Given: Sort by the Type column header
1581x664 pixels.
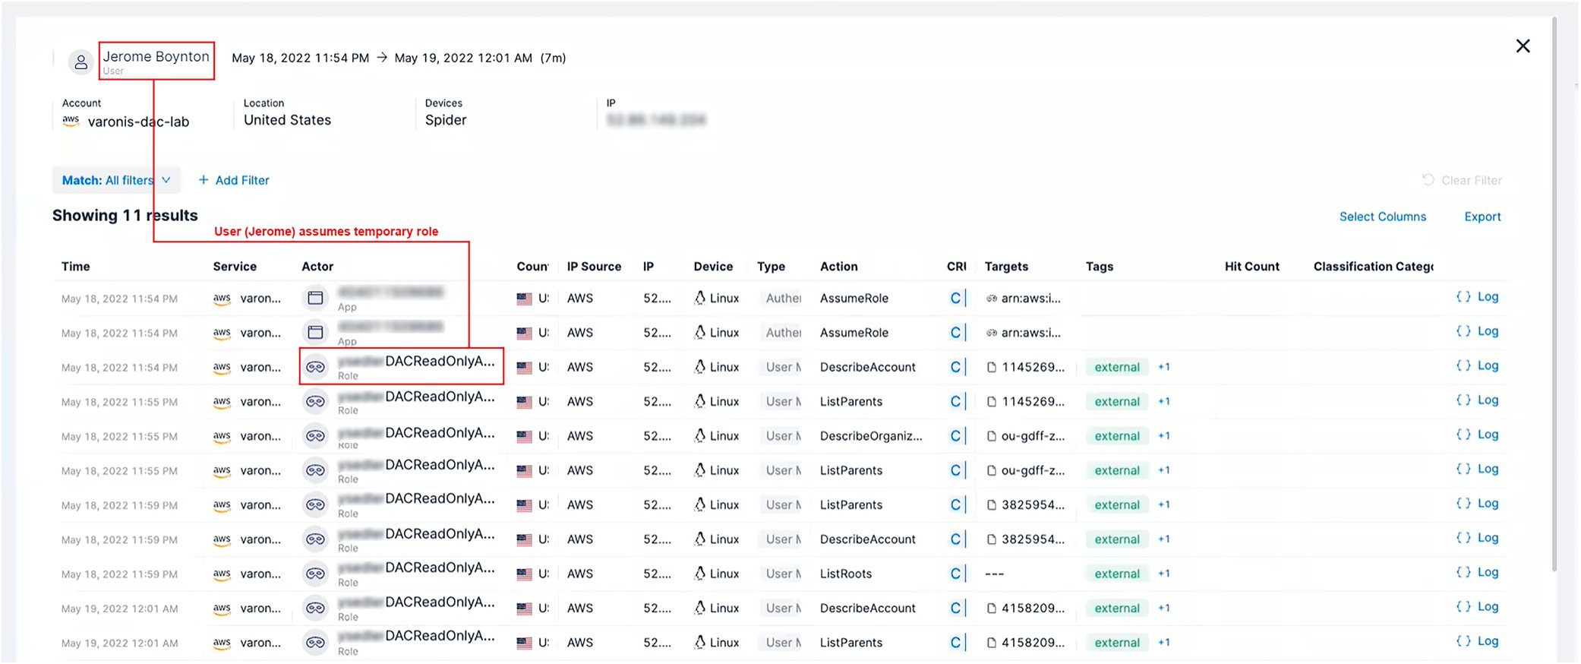Looking at the screenshot, I should 771,267.
